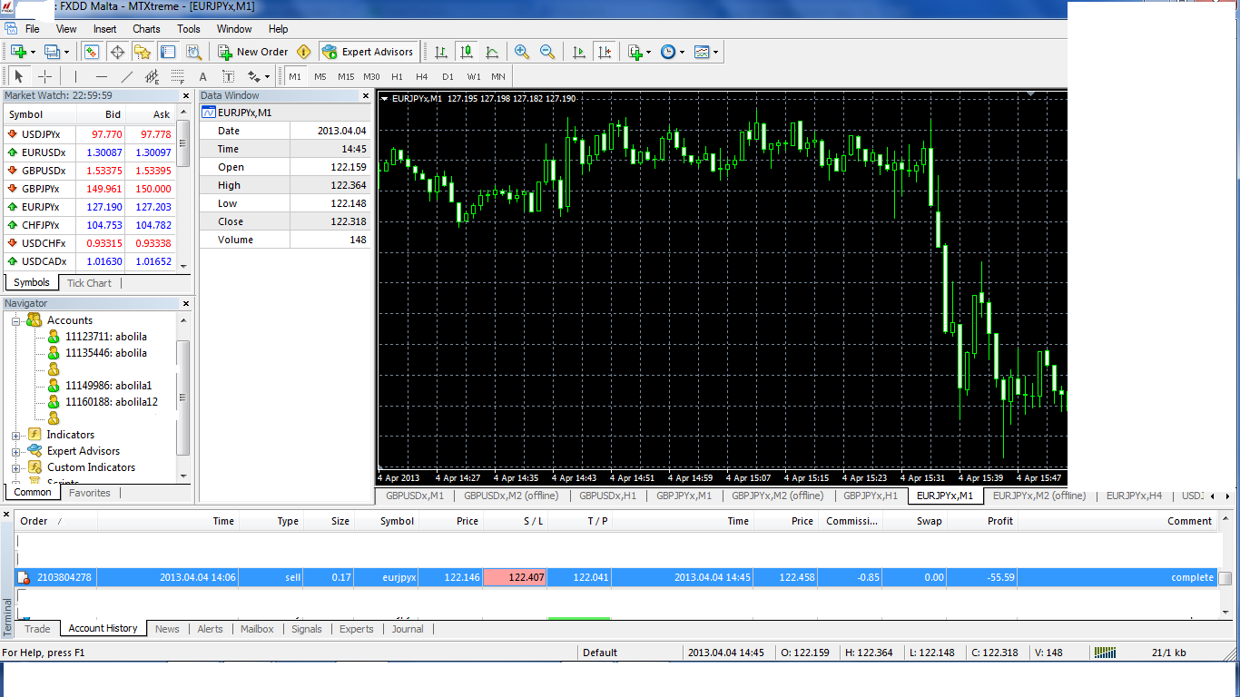The width and height of the screenshot is (1240, 697).
Task: Sort history by Profit column header
Action: coord(982,521)
